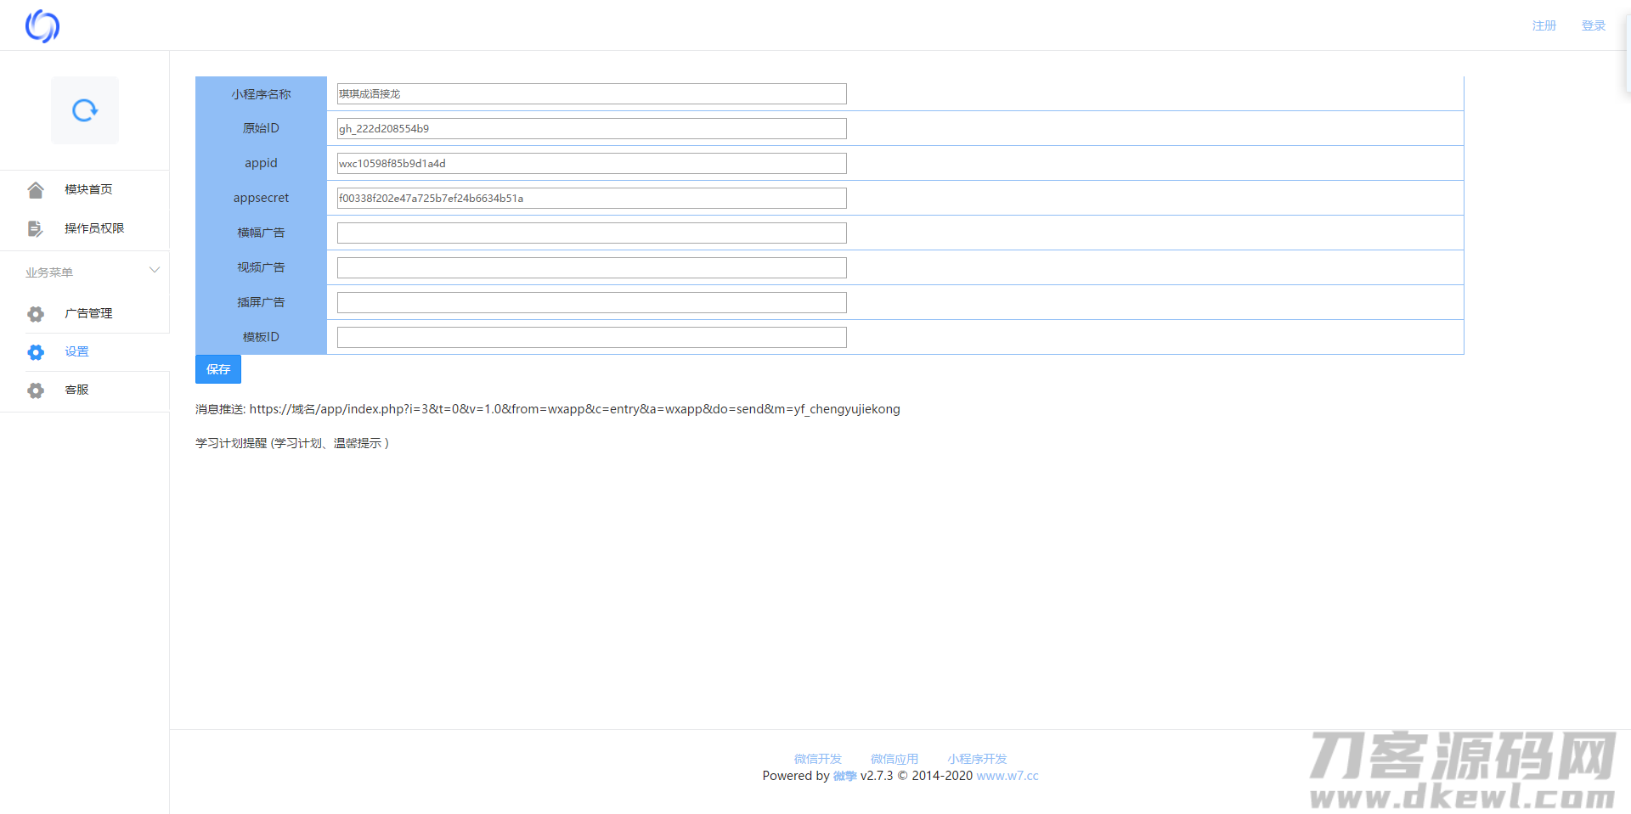This screenshot has height=814, width=1631.
Task: Click the 注册 link in header
Action: coord(1544,25)
